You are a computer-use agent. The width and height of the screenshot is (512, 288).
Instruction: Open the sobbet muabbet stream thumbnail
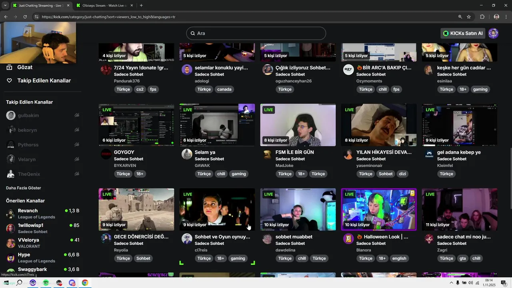[x=298, y=210]
